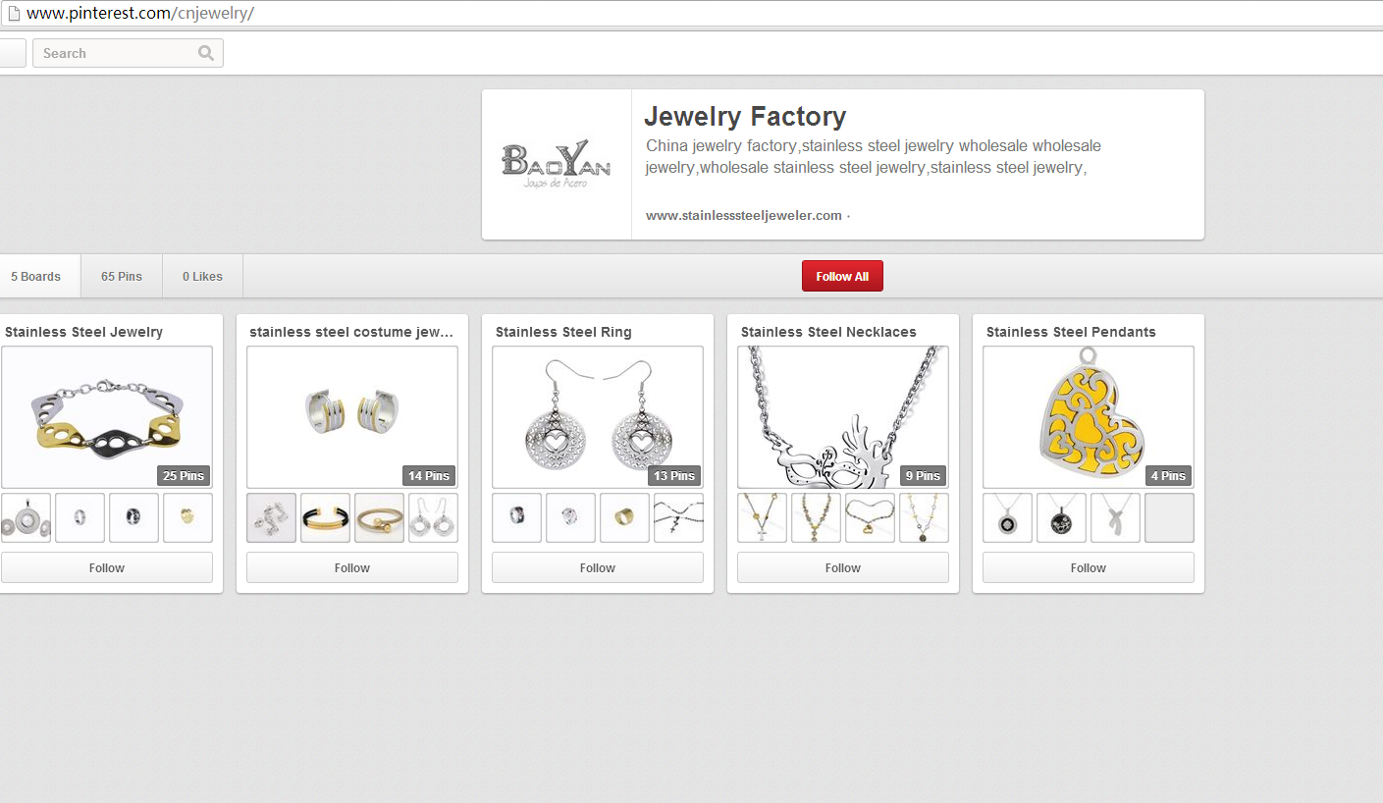Select the hoop earrings cover image

click(351, 417)
